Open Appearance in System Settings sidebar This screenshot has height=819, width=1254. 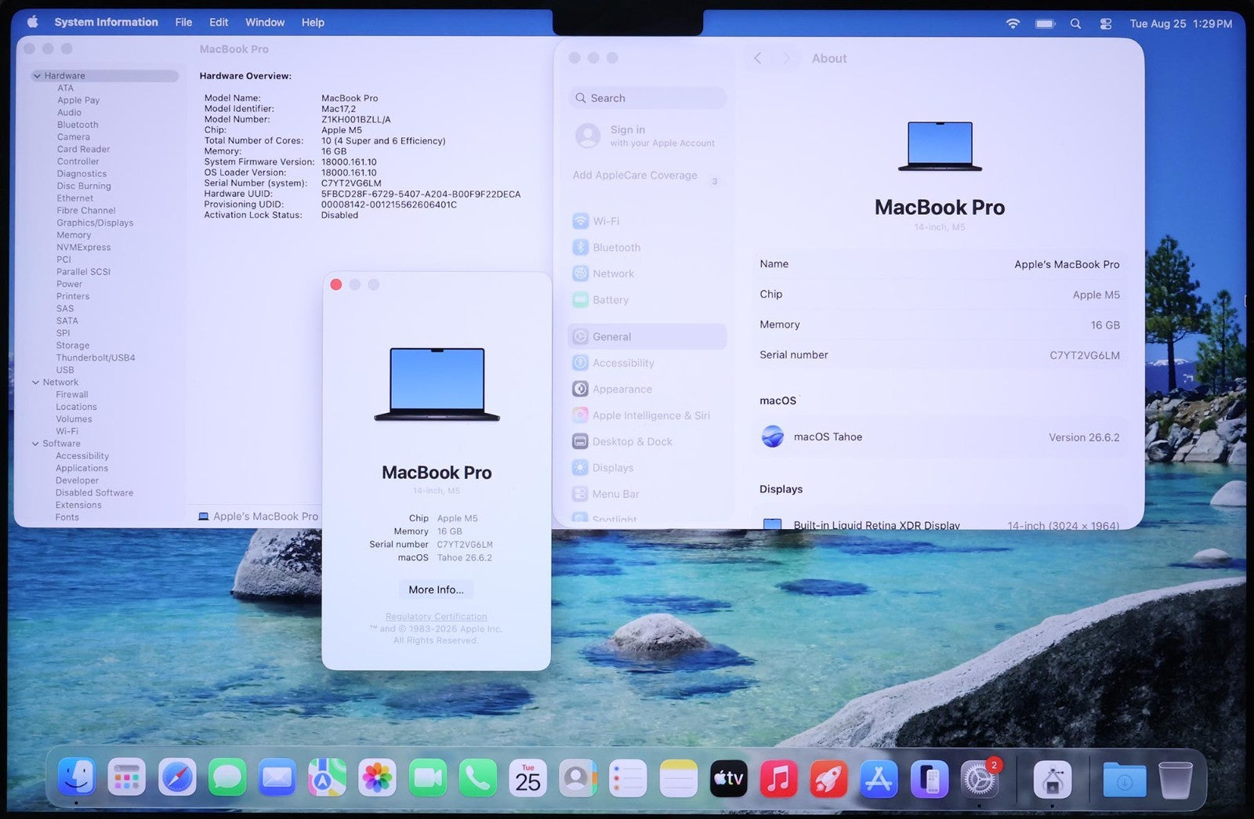(x=647, y=389)
